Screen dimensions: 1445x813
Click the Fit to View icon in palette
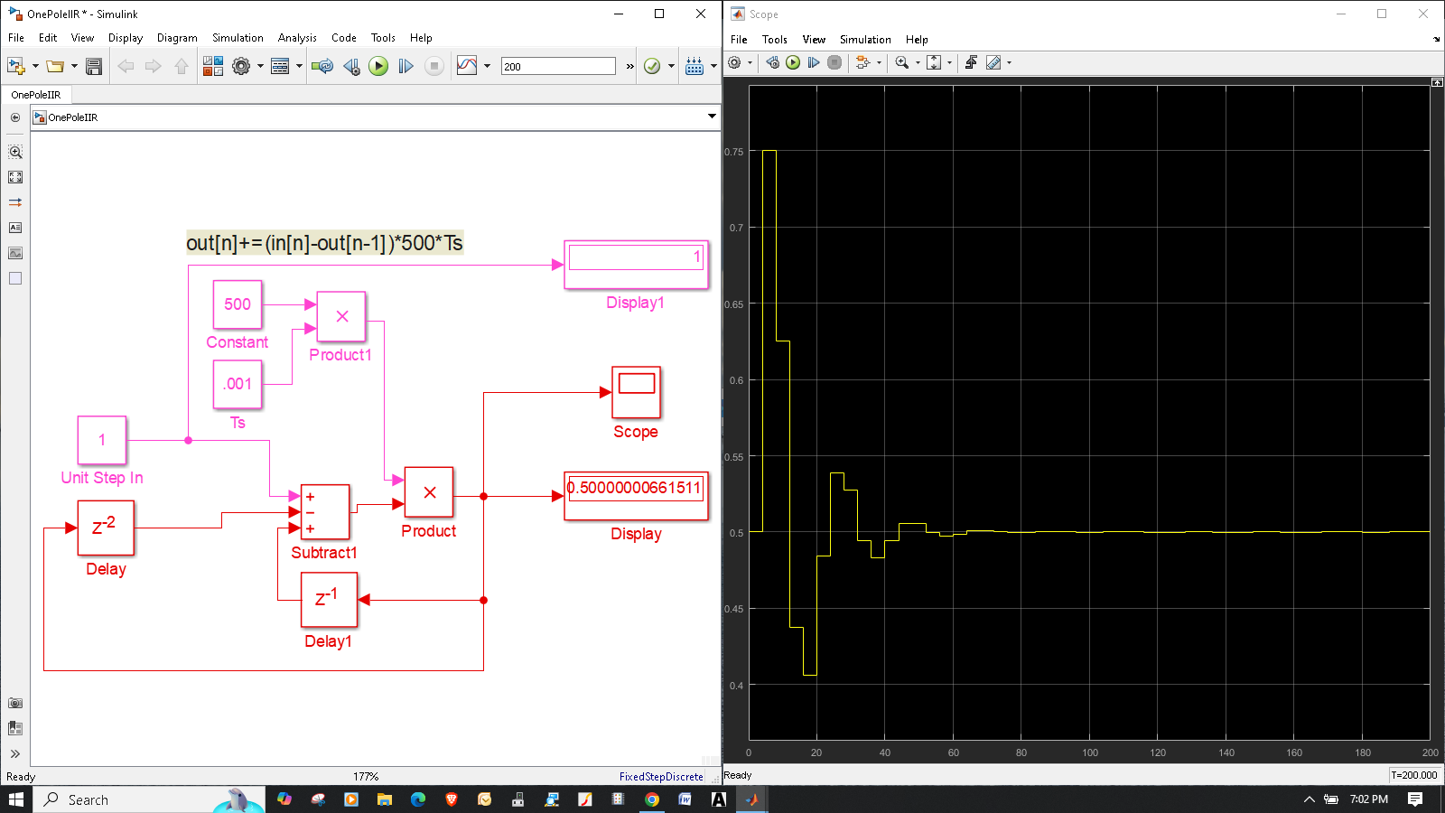15,177
